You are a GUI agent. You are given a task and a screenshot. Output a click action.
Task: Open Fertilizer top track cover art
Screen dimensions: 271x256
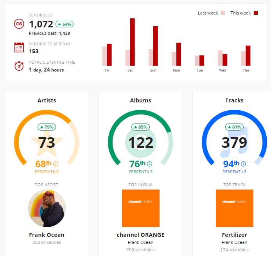[235, 208]
